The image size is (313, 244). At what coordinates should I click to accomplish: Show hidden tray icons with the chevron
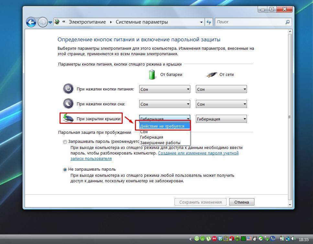(190, 239)
